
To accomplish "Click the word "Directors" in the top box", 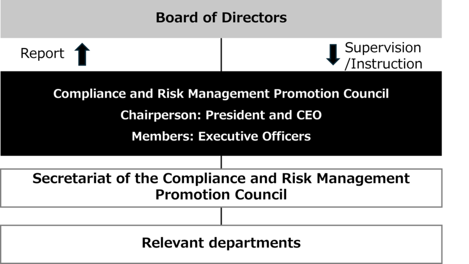I will point(254,18).
